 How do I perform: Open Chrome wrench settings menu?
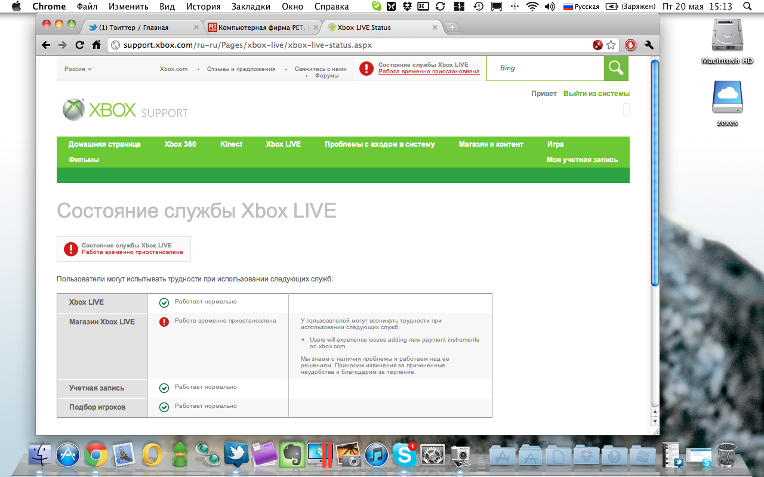[649, 45]
